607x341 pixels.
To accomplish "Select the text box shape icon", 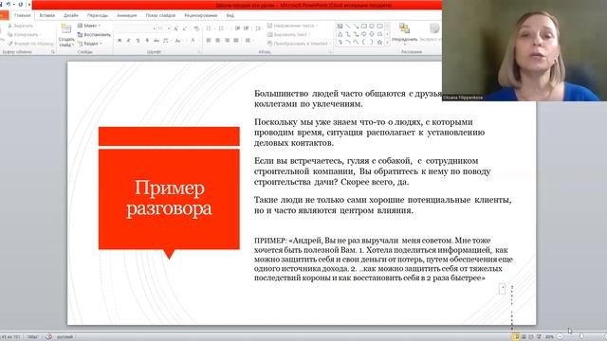I will tap(340, 27).
